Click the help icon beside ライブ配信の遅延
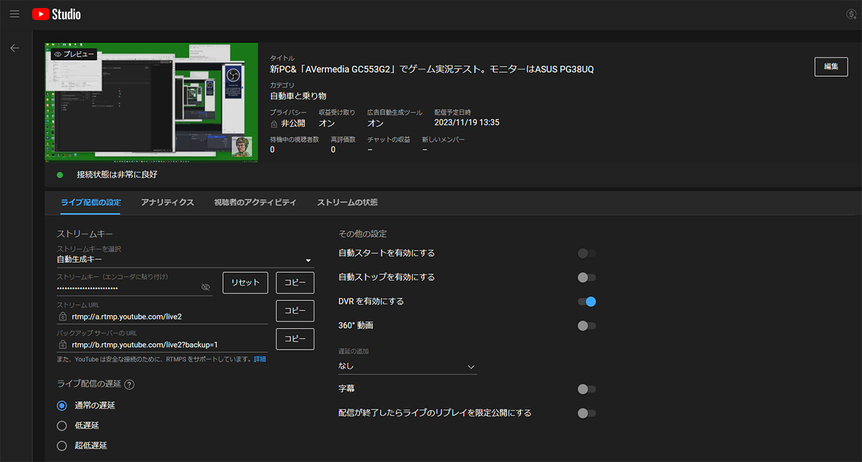 click(x=129, y=385)
